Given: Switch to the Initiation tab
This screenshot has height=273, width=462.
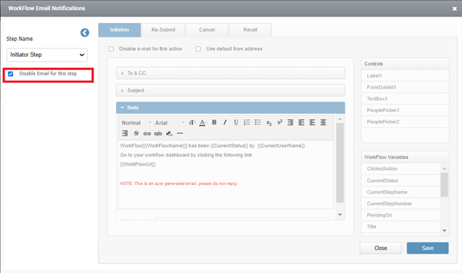Looking at the screenshot, I should [x=120, y=30].
